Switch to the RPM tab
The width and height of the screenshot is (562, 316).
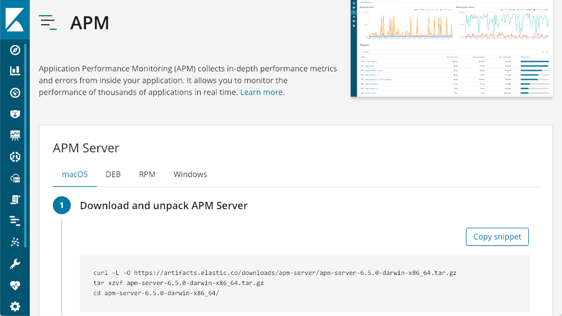(147, 174)
